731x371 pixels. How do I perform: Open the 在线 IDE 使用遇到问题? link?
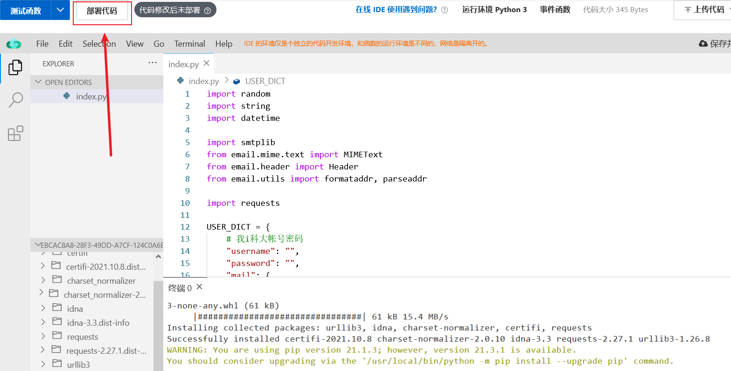pyautogui.click(x=396, y=9)
